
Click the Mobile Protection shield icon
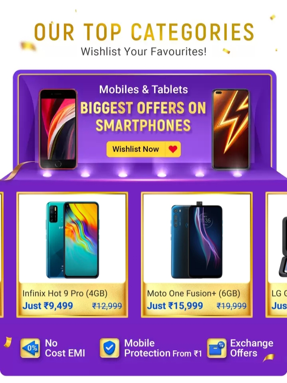tap(109, 348)
